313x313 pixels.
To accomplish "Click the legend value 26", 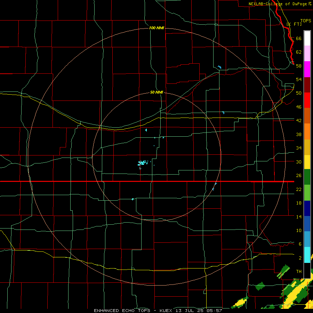I will click(x=299, y=176).
